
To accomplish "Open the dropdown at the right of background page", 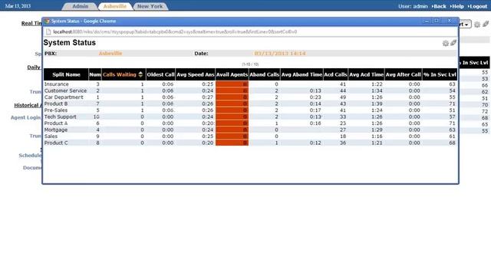I will click(466, 25).
